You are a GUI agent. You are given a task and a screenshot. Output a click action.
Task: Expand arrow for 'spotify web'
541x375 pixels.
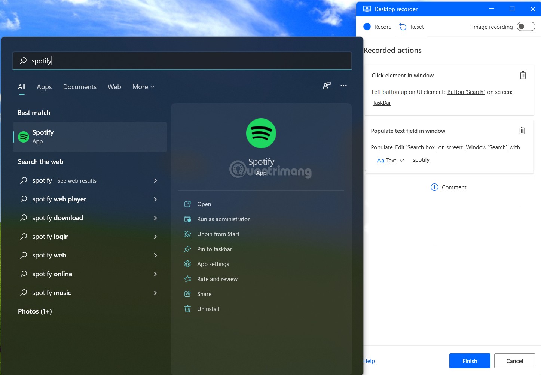tap(155, 255)
